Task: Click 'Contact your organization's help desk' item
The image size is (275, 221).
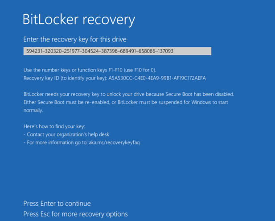Action: (68, 134)
